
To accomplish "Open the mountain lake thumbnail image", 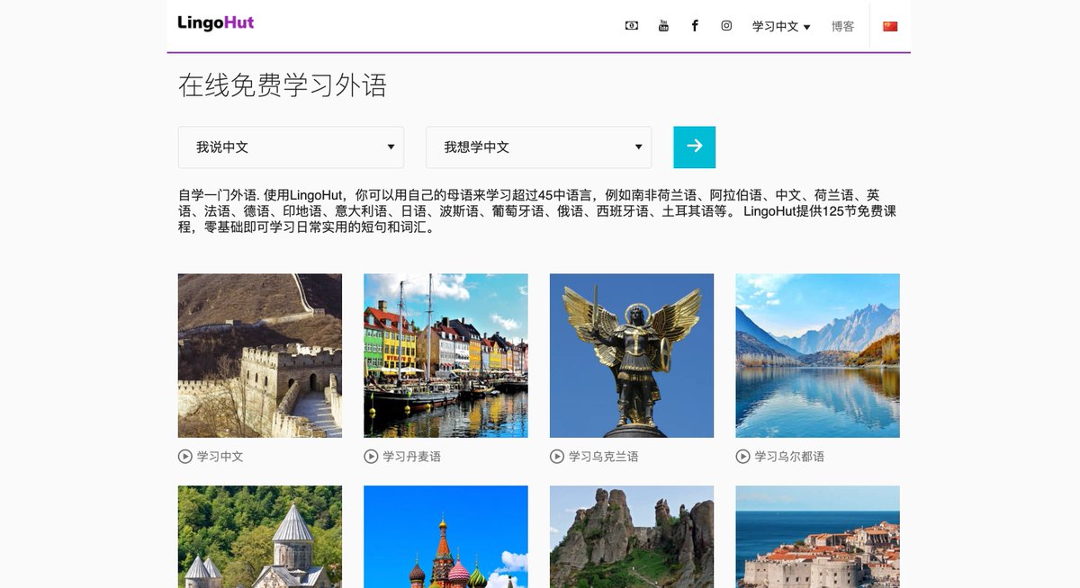I will tap(817, 355).
